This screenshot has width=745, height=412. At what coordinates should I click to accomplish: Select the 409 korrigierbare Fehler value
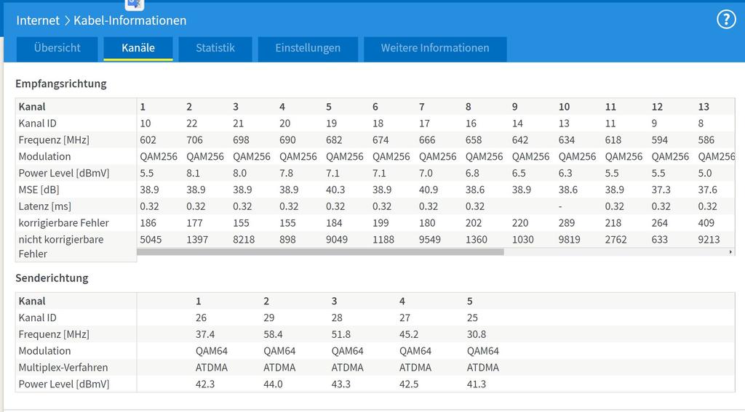(706, 223)
